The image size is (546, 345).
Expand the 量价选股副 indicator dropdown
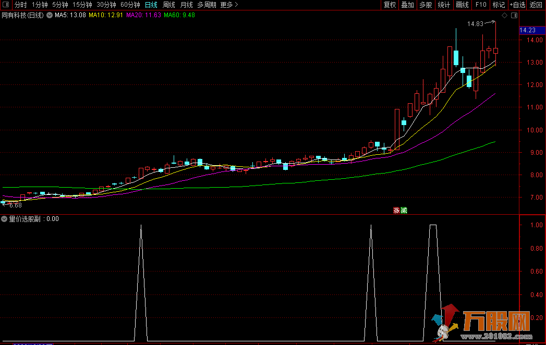[x=5, y=219]
